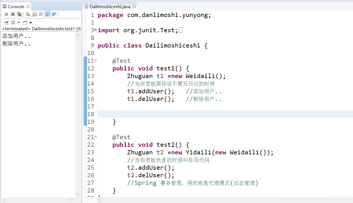The width and height of the screenshot is (353, 203).
Task: Click 'Yidaili(new Weidaili())' on line 23
Action: [228, 152]
